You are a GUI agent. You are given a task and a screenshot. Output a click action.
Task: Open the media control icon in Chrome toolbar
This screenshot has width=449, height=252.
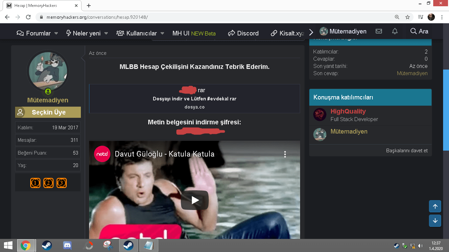420,17
